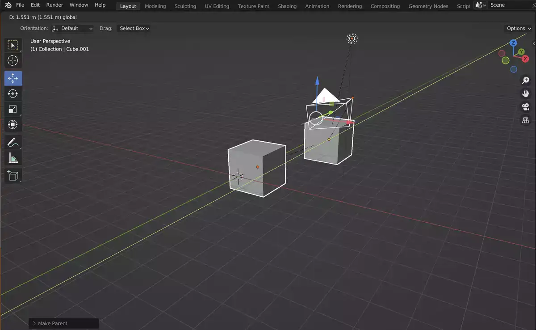Switch to the Texture Paint workspace tab
Image resolution: width=536 pixels, height=330 pixels.
click(254, 6)
